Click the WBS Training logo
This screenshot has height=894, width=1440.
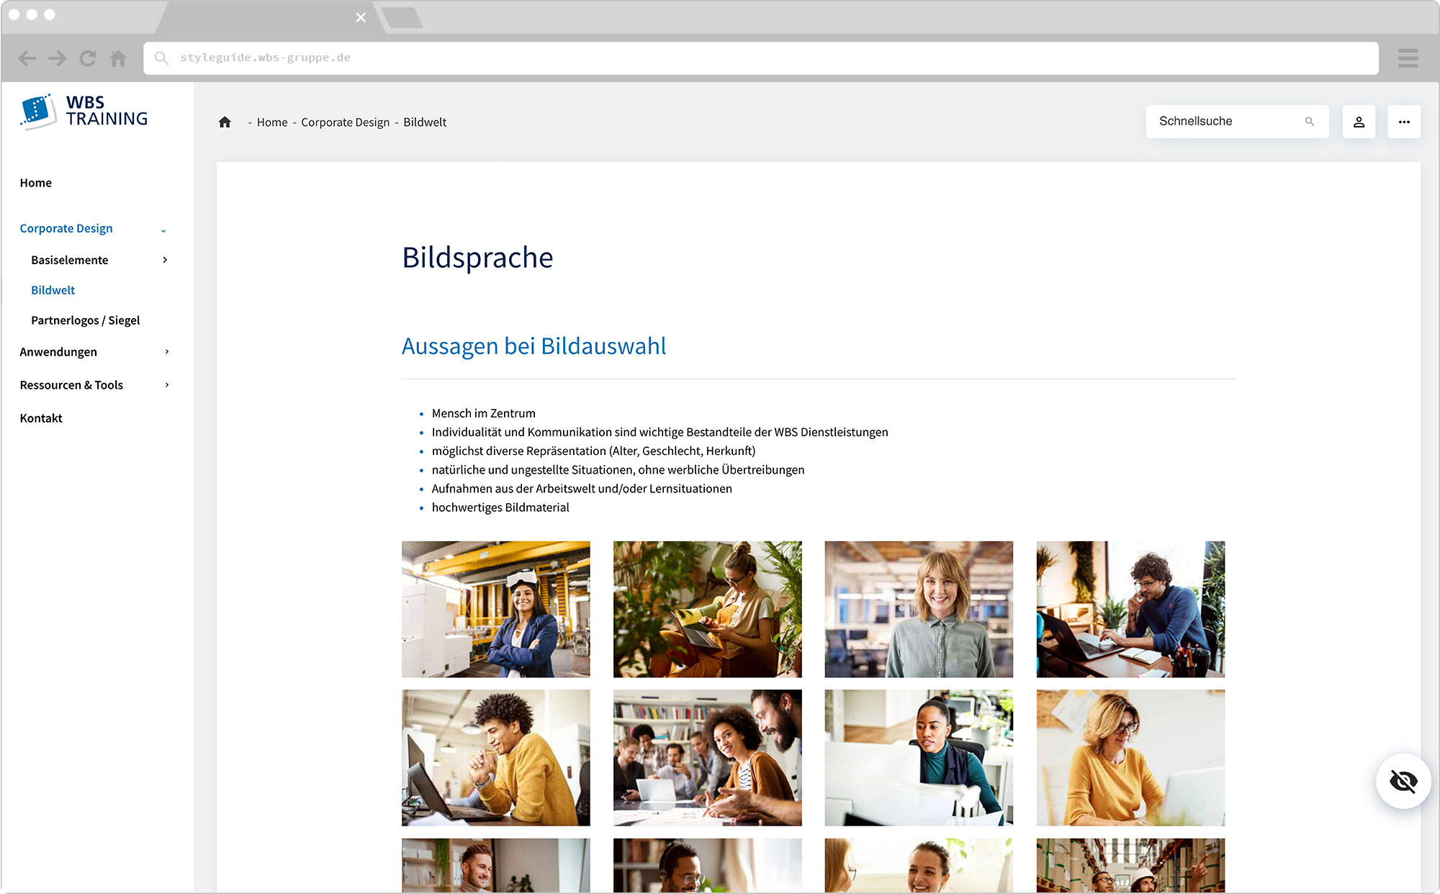[84, 112]
